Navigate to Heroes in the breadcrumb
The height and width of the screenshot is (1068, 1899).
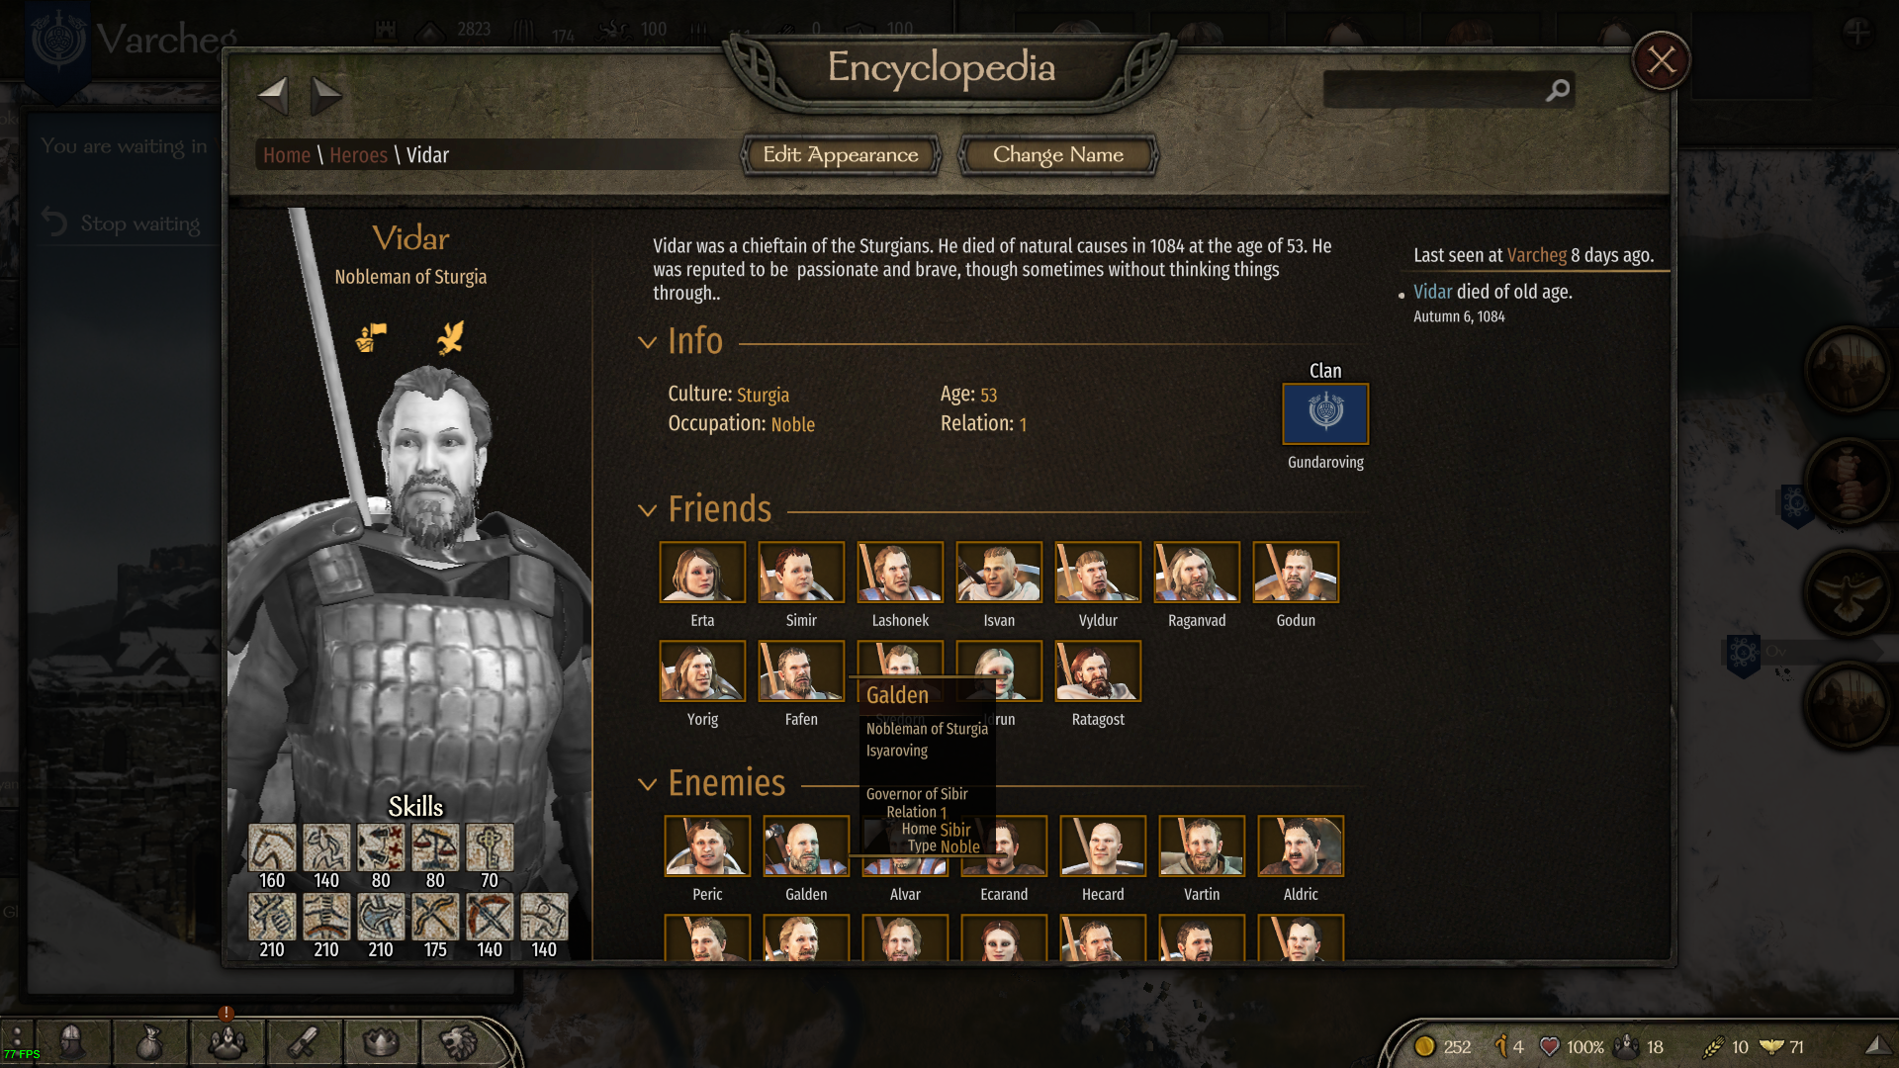pyautogui.click(x=358, y=155)
